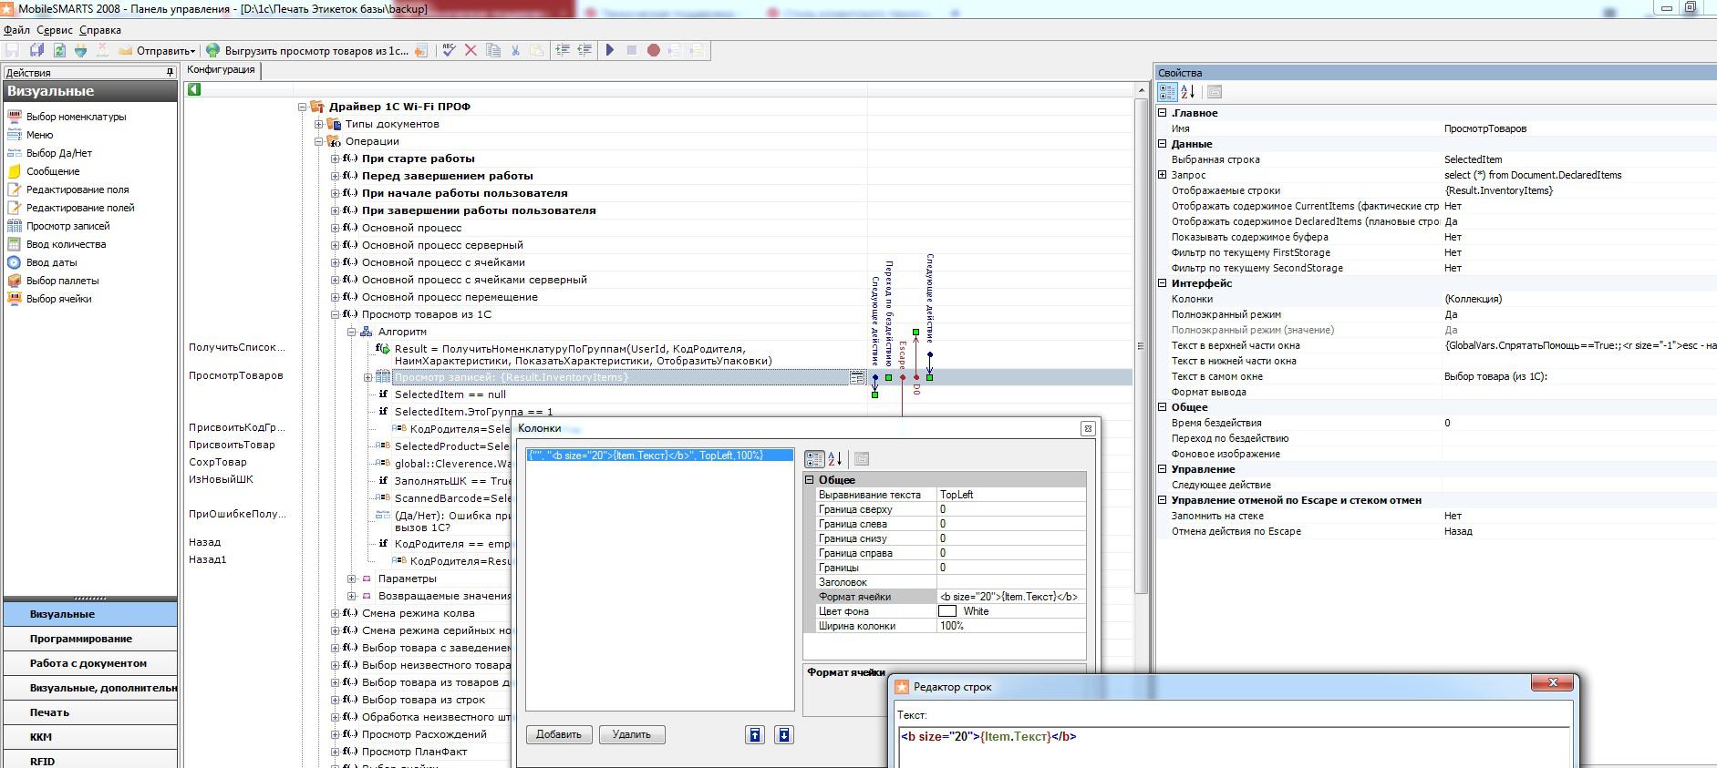This screenshot has height=768, width=1717.
Task: Click the Ширина колонки 100% value
Action: [x=1011, y=626]
